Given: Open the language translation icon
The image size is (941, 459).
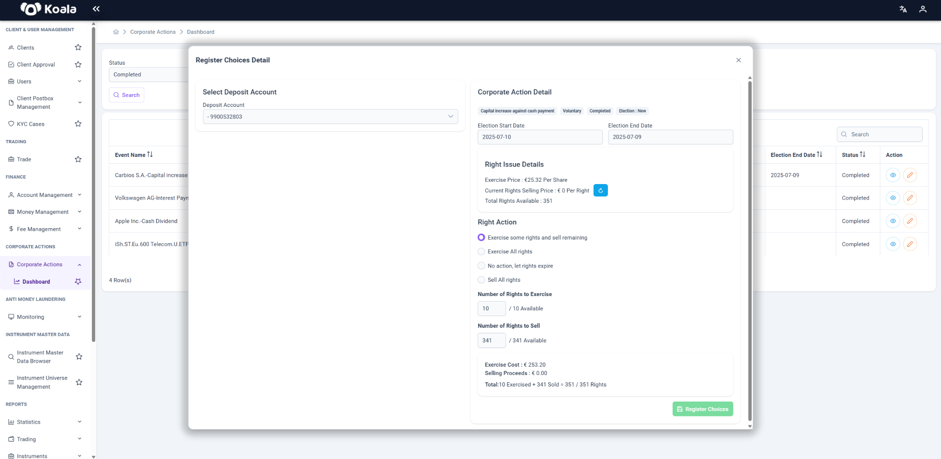Looking at the screenshot, I should 903,9.
